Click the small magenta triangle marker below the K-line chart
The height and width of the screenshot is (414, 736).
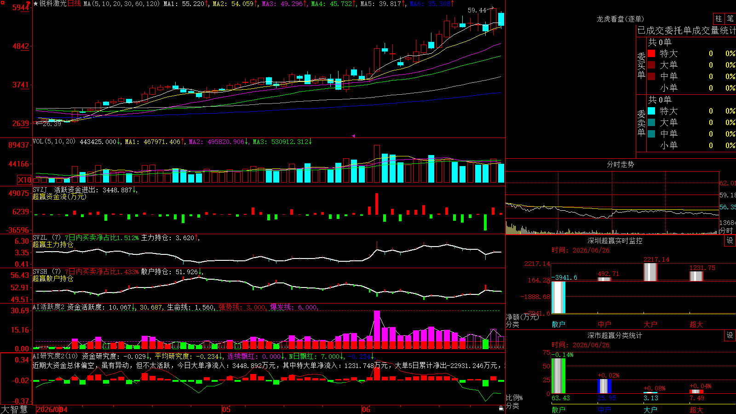tap(353, 136)
